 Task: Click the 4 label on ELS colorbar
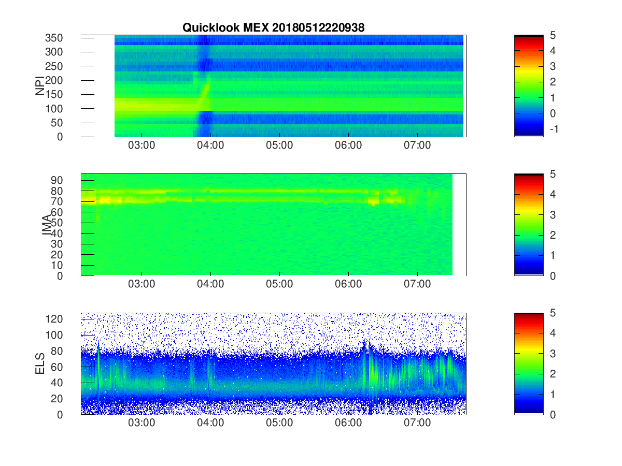tap(552, 333)
